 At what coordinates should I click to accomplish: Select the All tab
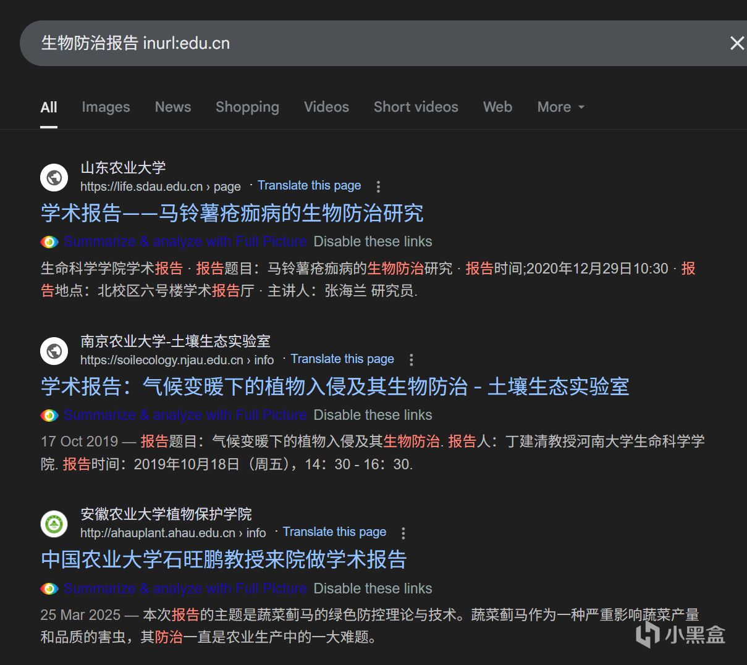tap(49, 107)
